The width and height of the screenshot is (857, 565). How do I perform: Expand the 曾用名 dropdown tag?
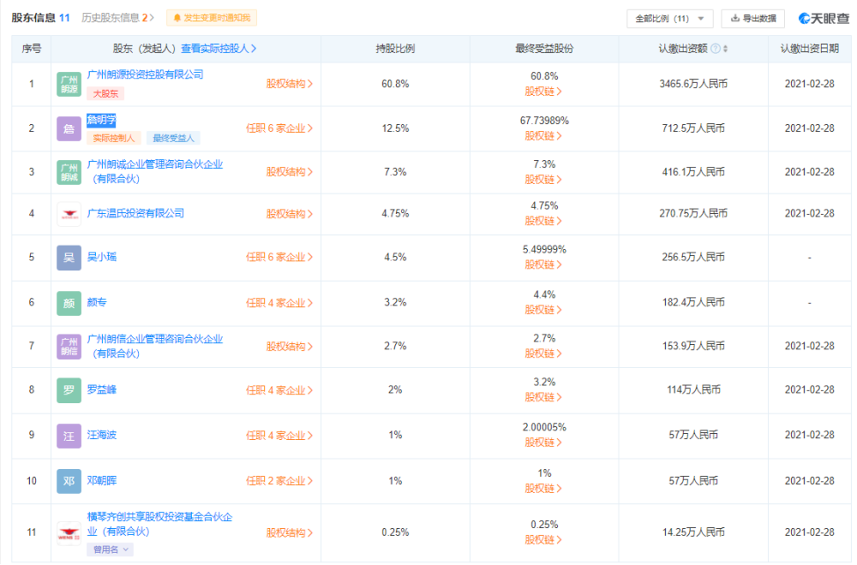[x=110, y=550]
